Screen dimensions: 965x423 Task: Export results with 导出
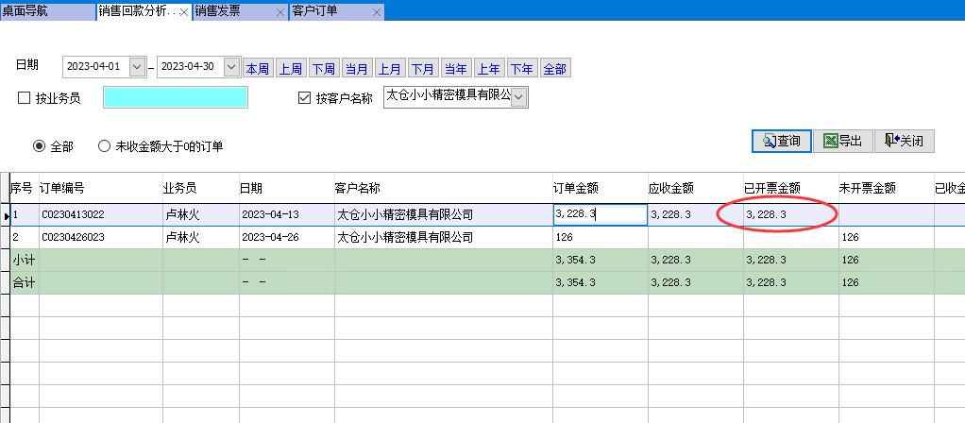(x=842, y=141)
